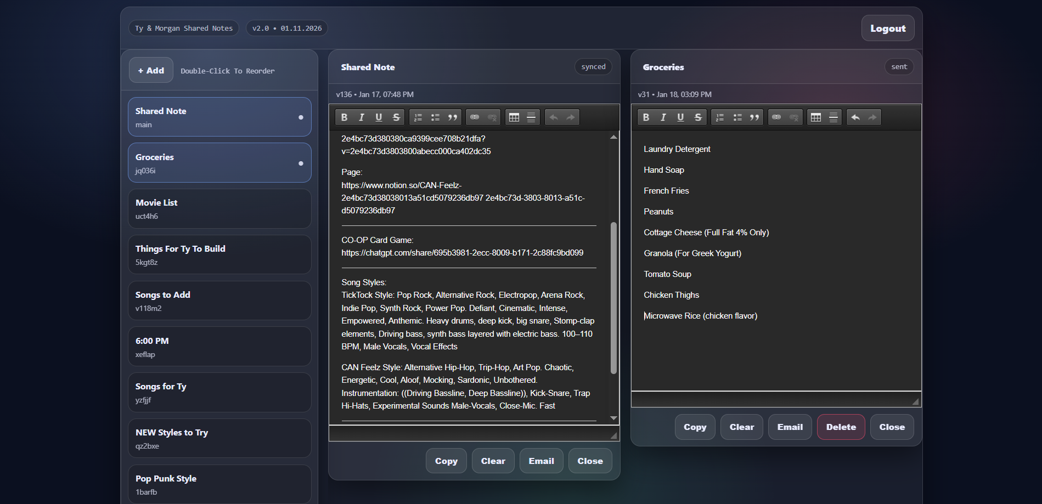This screenshot has width=1042, height=504.
Task: Redo an edit in the Groceries editor
Action: click(x=872, y=117)
